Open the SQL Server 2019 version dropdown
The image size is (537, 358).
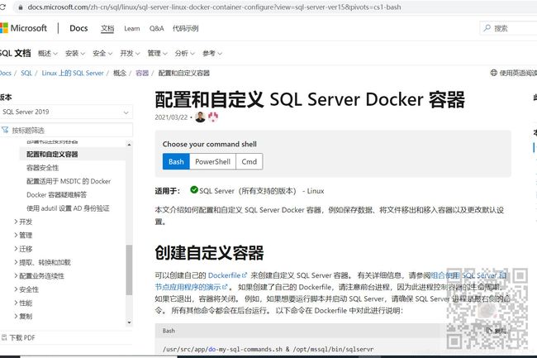point(66,112)
